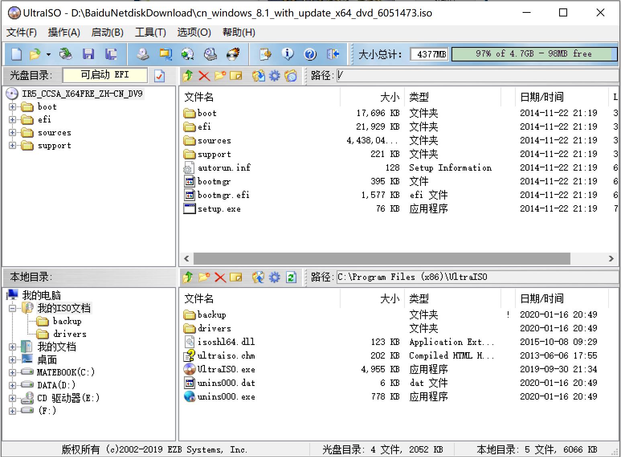Create a new ISO with the blank-page icon
621x457 pixels.
[16, 54]
